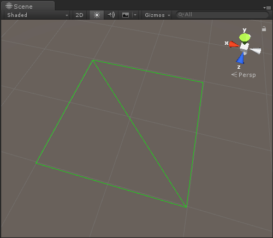The image size is (273, 238).
Task: Click the z axis label
Action: 239,67
